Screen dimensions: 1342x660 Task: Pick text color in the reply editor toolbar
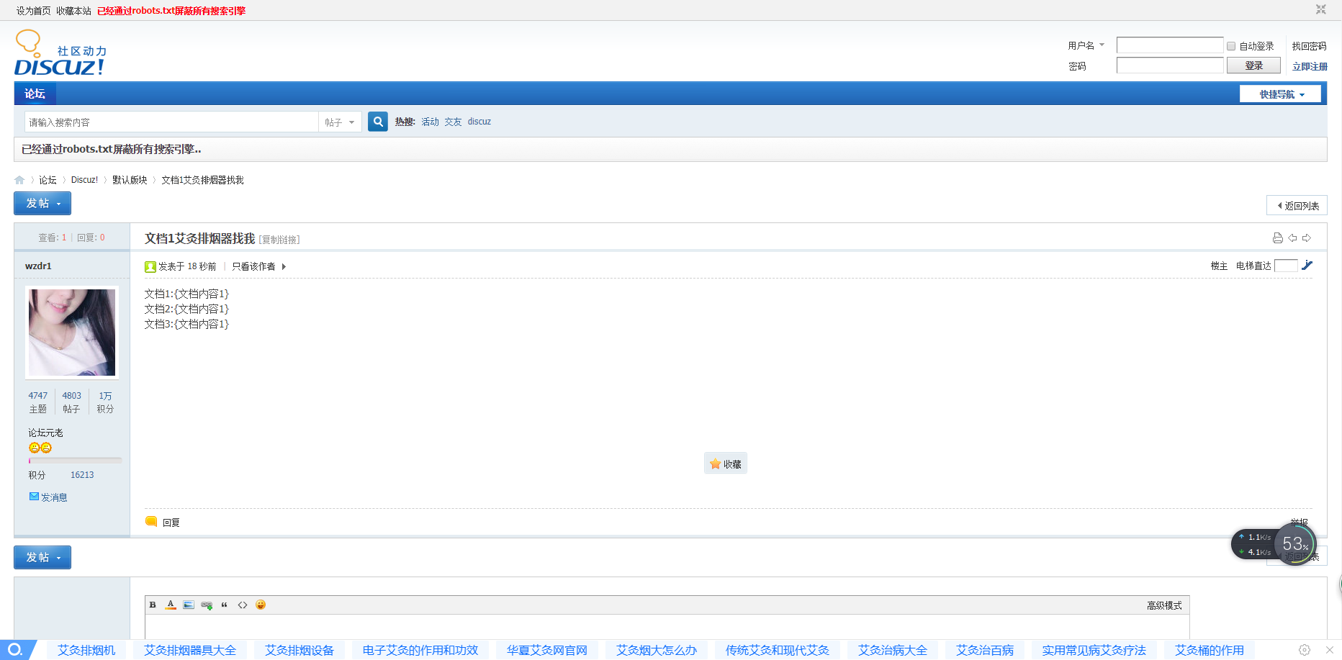[x=171, y=605]
